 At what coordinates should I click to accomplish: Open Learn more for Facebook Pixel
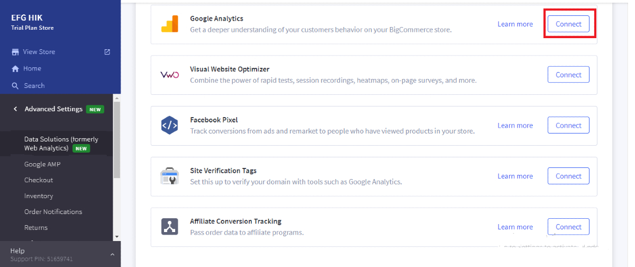[x=515, y=126]
